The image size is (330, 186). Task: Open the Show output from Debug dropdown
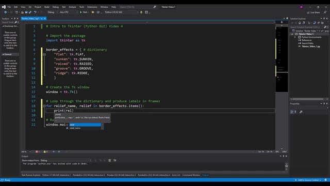[65, 161]
